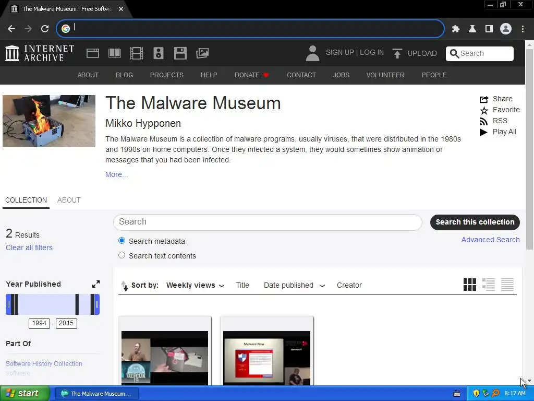Select the COLLECTION tab
This screenshot has width=534, height=401.
(x=26, y=200)
